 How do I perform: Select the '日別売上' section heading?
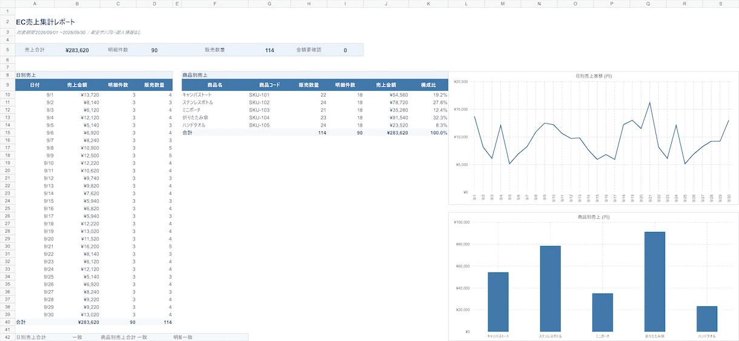tap(25, 74)
